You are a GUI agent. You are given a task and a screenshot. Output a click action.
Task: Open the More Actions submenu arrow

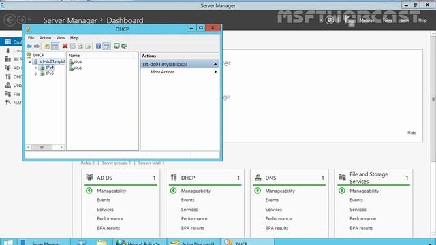click(215, 72)
